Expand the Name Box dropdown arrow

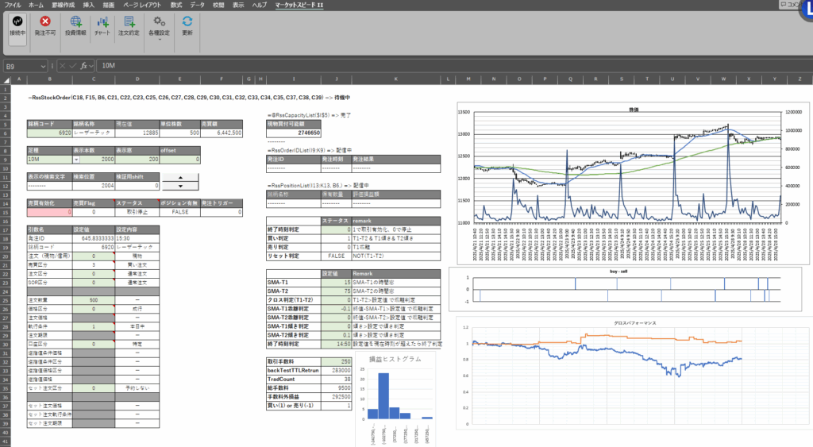[x=43, y=67]
